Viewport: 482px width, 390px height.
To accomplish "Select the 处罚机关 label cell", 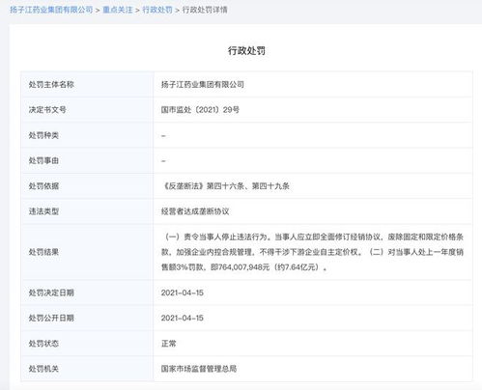I will [87, 369].
